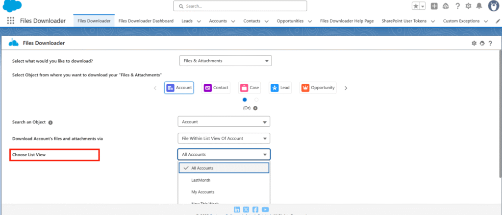
Task: Open Facebook footer icon
Action: pyautogui.click(x=255, y=210)
